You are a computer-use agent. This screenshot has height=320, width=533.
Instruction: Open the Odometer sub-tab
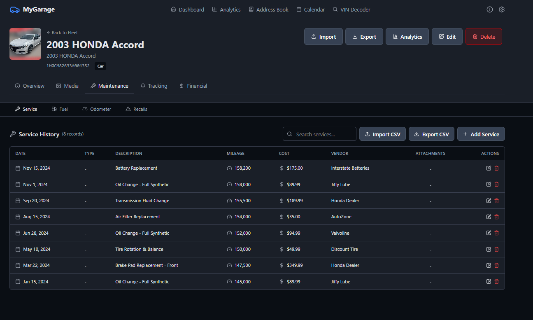[x=97, y=109]
